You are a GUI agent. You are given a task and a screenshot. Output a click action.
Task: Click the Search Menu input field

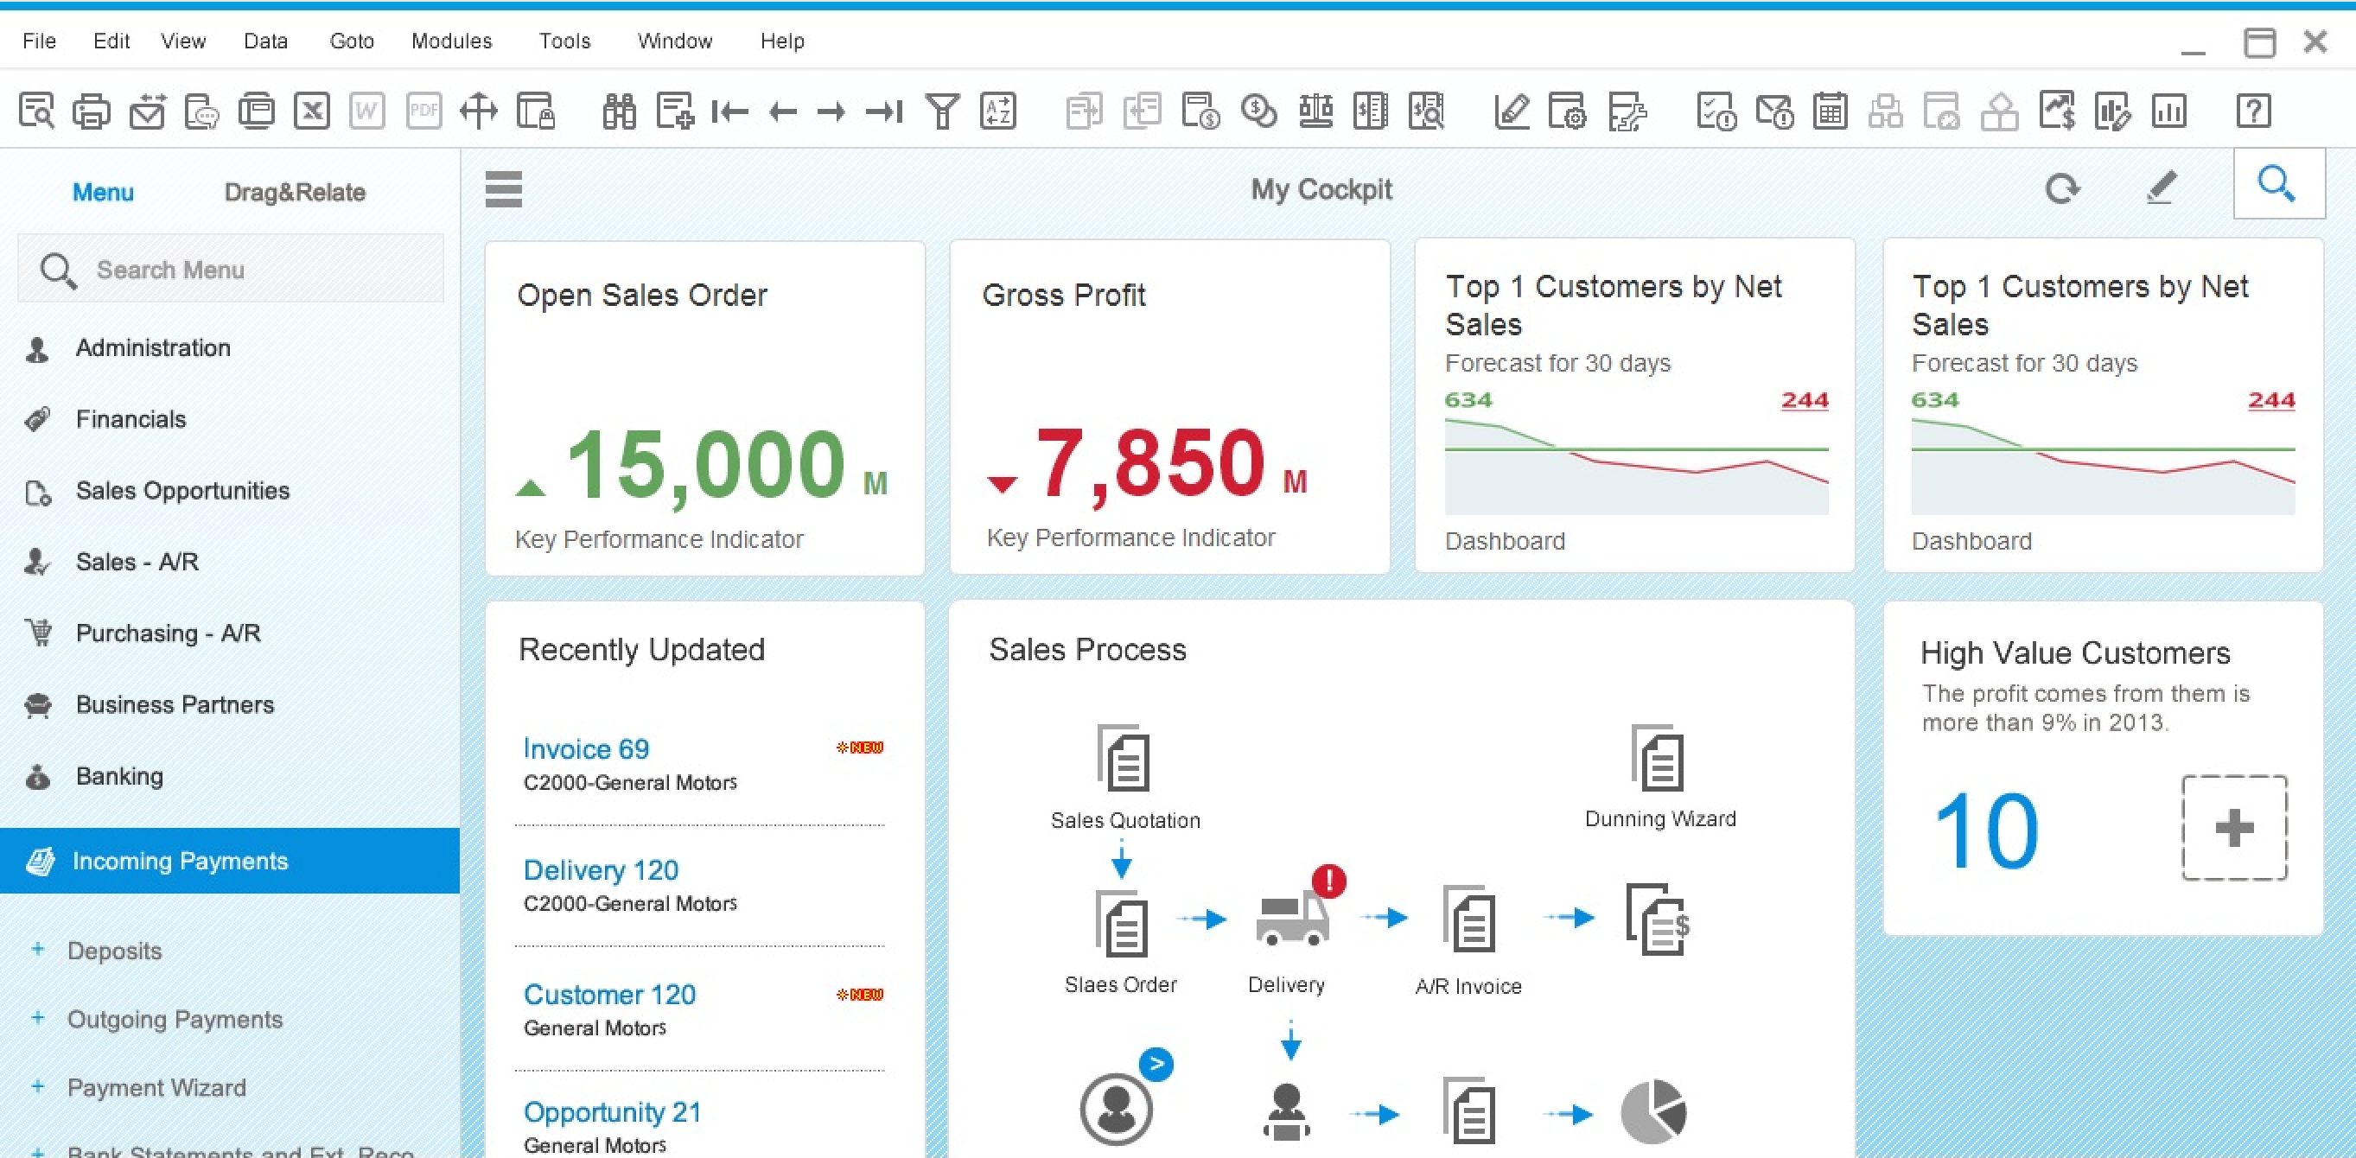click(x=231, y=269)
